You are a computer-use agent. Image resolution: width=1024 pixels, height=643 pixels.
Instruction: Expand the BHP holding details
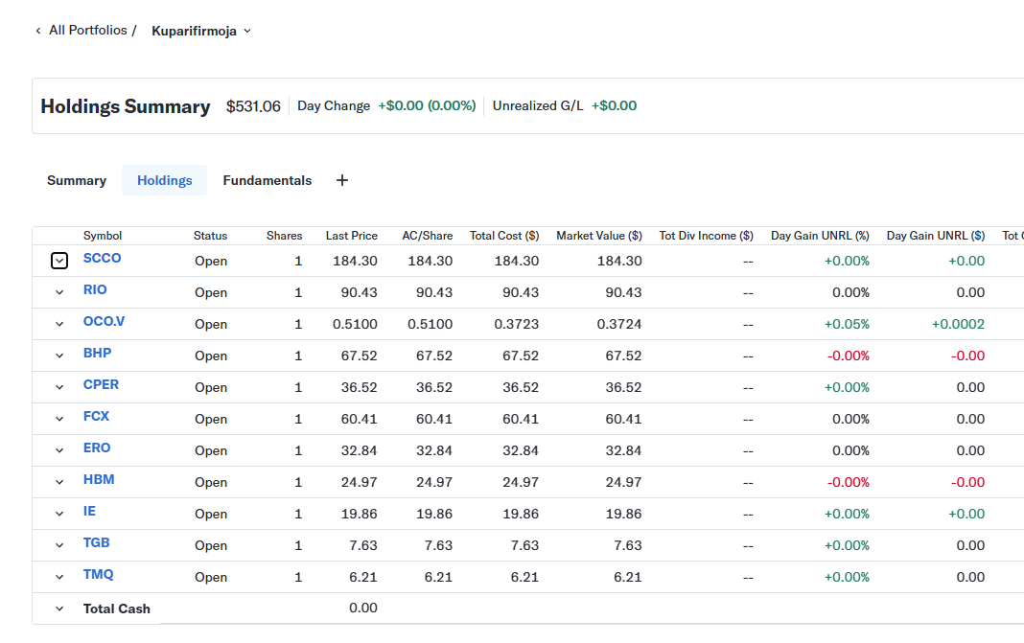(x=59, y=356)
